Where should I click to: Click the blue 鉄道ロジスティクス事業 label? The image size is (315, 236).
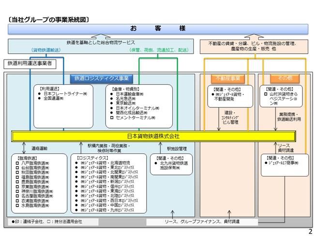(102, 78)
